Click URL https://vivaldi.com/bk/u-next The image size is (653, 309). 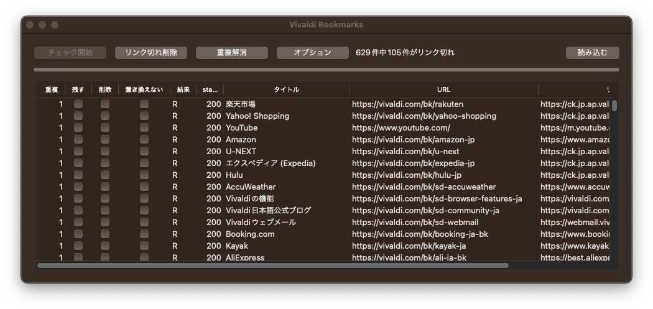click(405, 151)
